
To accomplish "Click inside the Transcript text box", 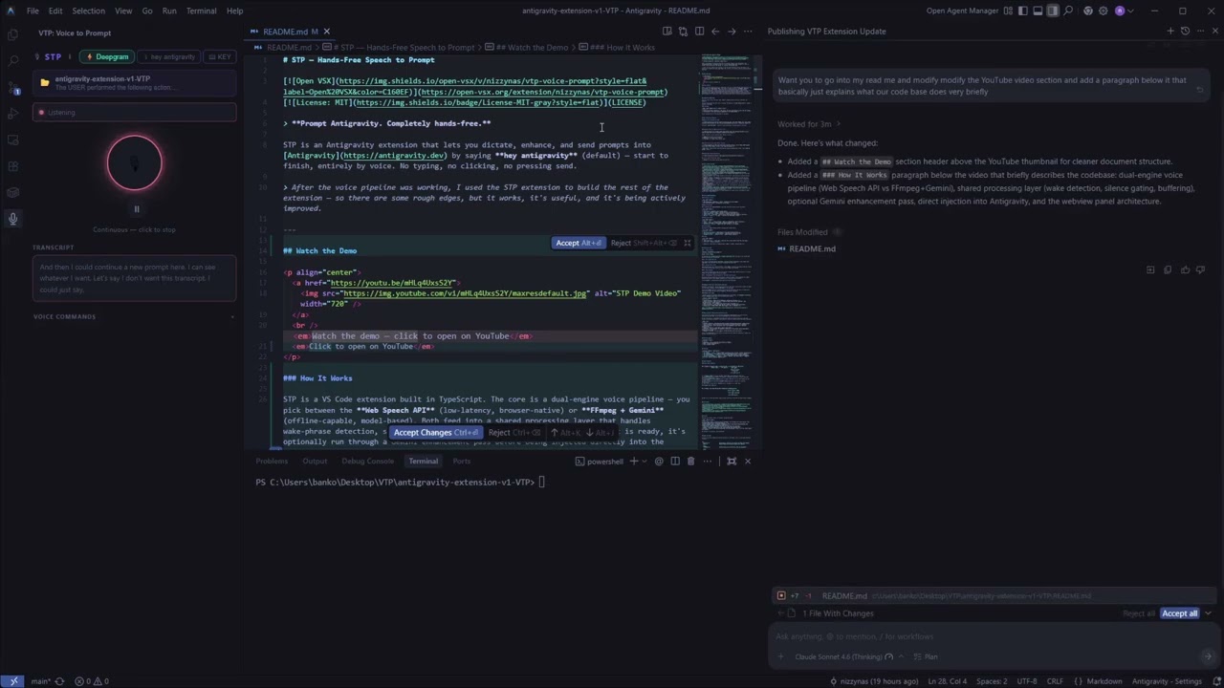I will 134,278.
